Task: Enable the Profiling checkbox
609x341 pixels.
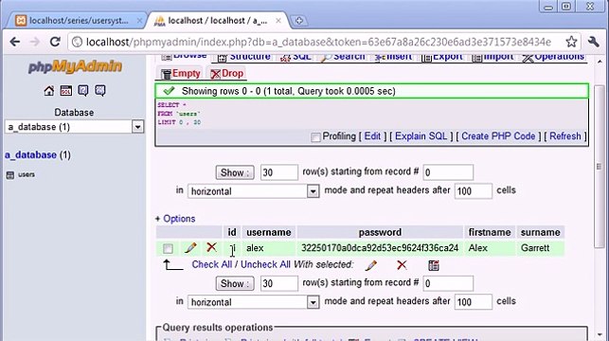Action: [315, 137]
